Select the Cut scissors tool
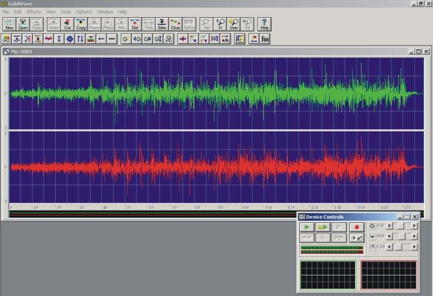This screenshot has height=296, width=433. [x=67, y=24]
